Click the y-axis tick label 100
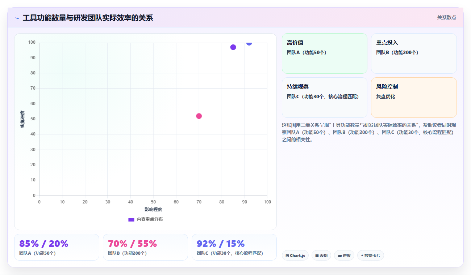This screenshot has width=471, height=275. pyautogui.click(x=32, y=42)
